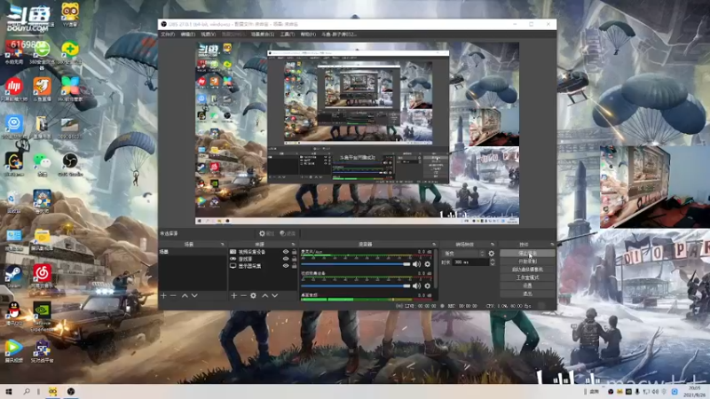Lock the 游戏源 source
This screenshot has width=710, height=399.
click(x=295, y=259)
